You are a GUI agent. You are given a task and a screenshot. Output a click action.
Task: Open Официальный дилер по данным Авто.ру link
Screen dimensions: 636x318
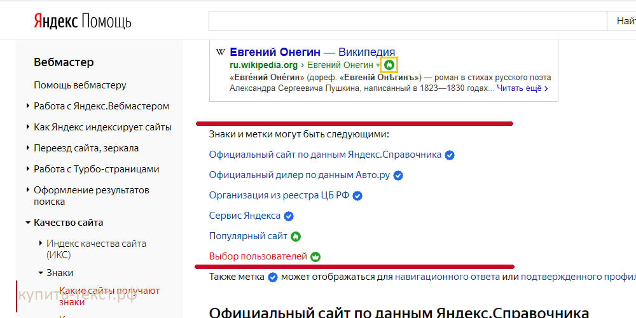(300, 176)
